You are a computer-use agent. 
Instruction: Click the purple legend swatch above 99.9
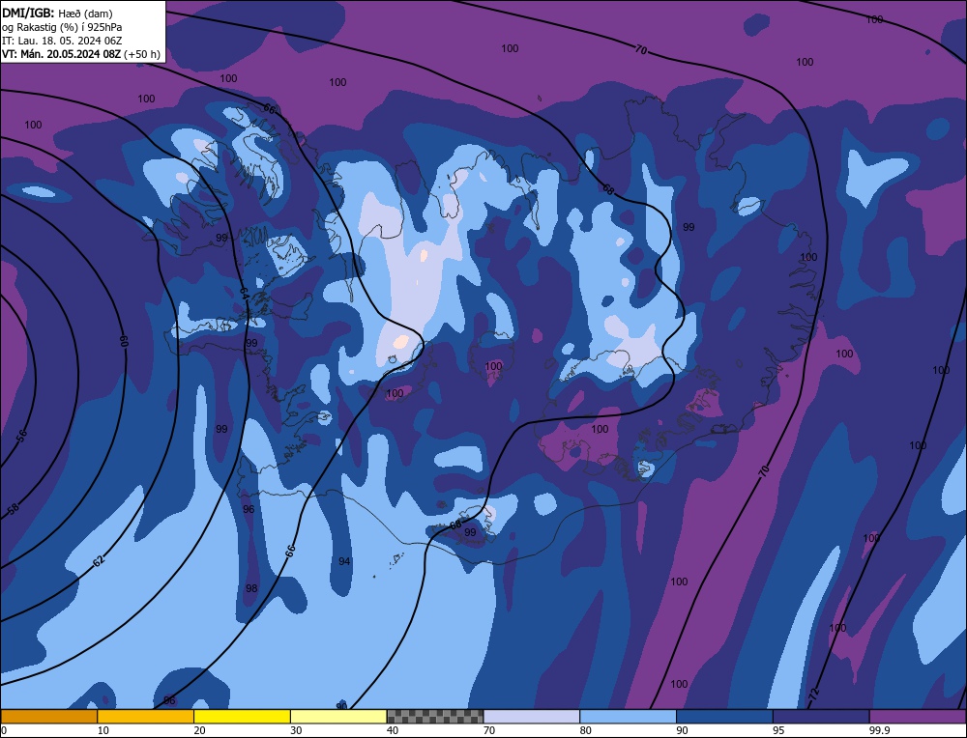coord(918,717)
